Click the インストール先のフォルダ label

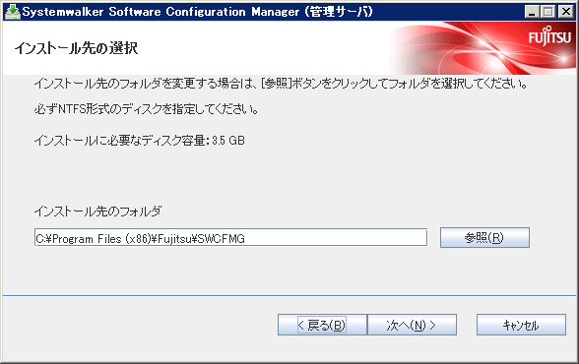click(97, 212)
